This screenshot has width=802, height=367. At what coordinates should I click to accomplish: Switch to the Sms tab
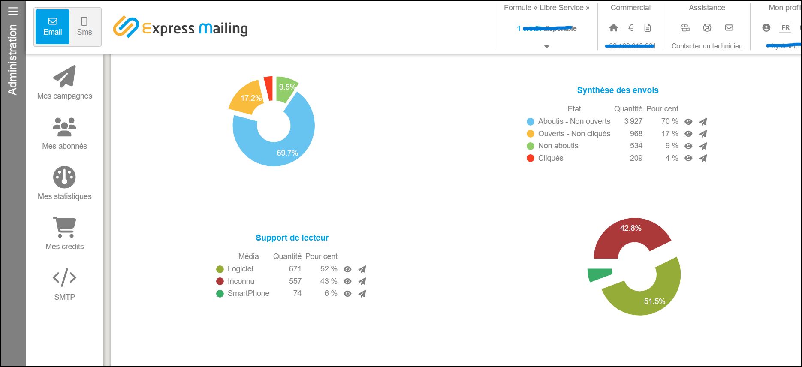point(84,27)
